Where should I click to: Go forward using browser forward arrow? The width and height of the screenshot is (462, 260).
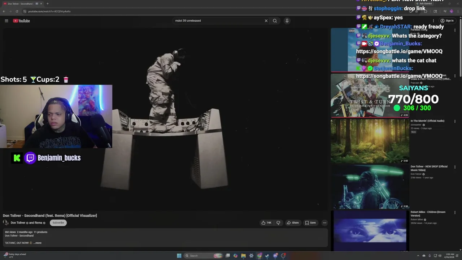pyautogui.click(x=10, y=11)
